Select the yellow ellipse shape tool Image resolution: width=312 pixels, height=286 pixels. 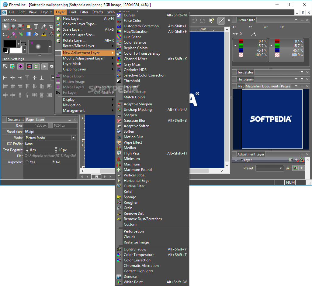coord(29,26)
